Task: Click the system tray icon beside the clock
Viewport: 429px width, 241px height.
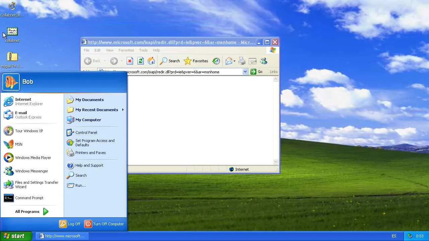Action: tap(410, 236)
